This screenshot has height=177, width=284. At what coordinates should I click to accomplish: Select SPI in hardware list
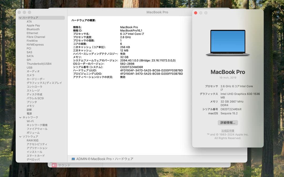[29, 60]
